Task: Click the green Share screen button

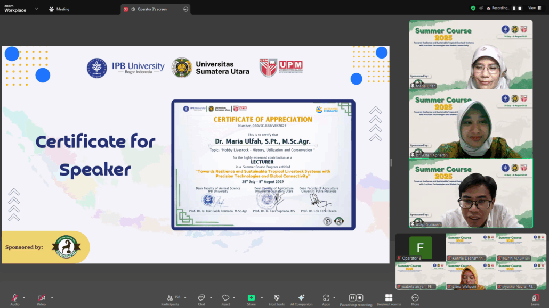Action: click(x=251, y=298)
